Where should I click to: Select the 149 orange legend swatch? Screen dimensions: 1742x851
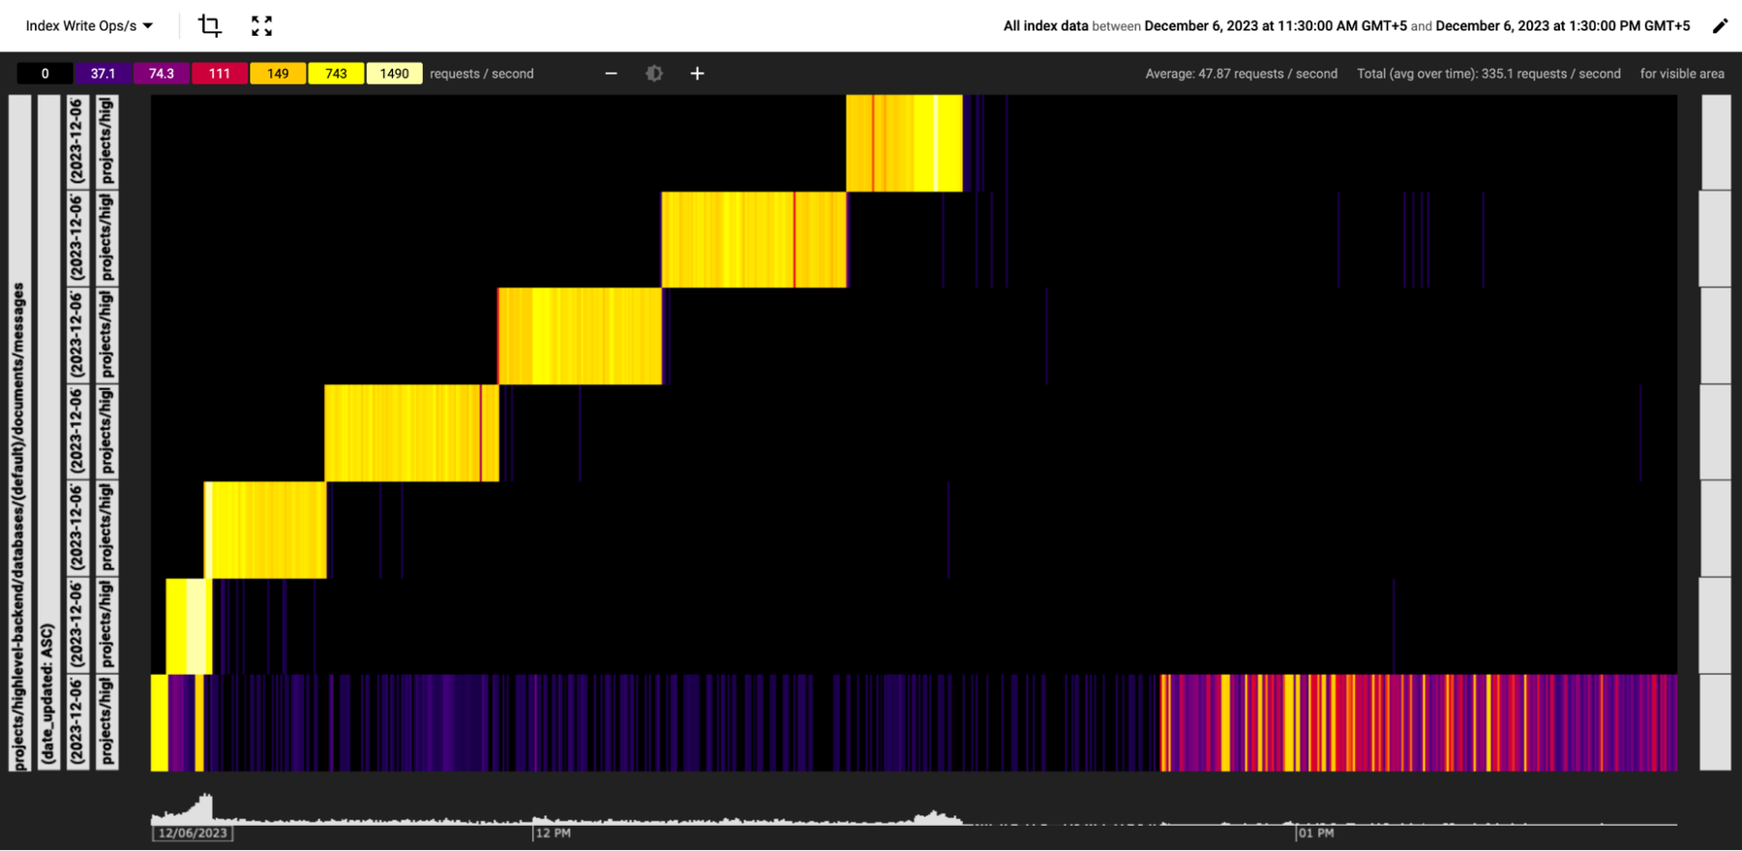coord(278,74)
